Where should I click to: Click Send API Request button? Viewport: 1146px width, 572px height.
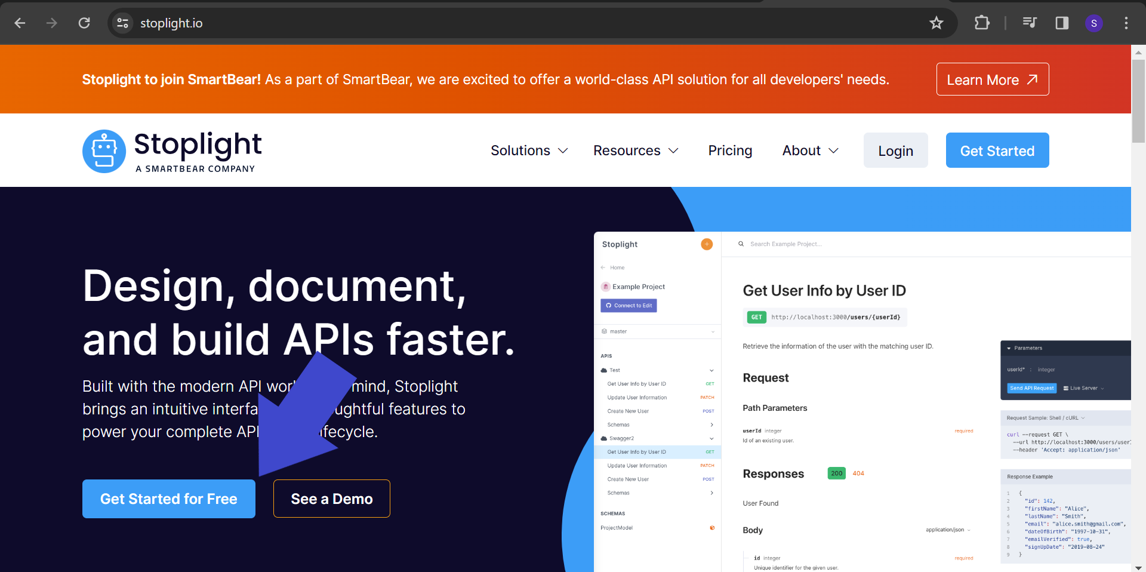pyautogui.click(x=1032, y=388)
